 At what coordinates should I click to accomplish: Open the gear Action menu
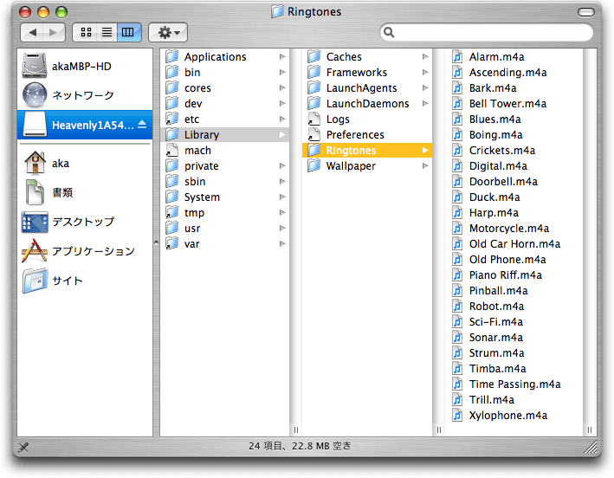click(x=167, y=32)
